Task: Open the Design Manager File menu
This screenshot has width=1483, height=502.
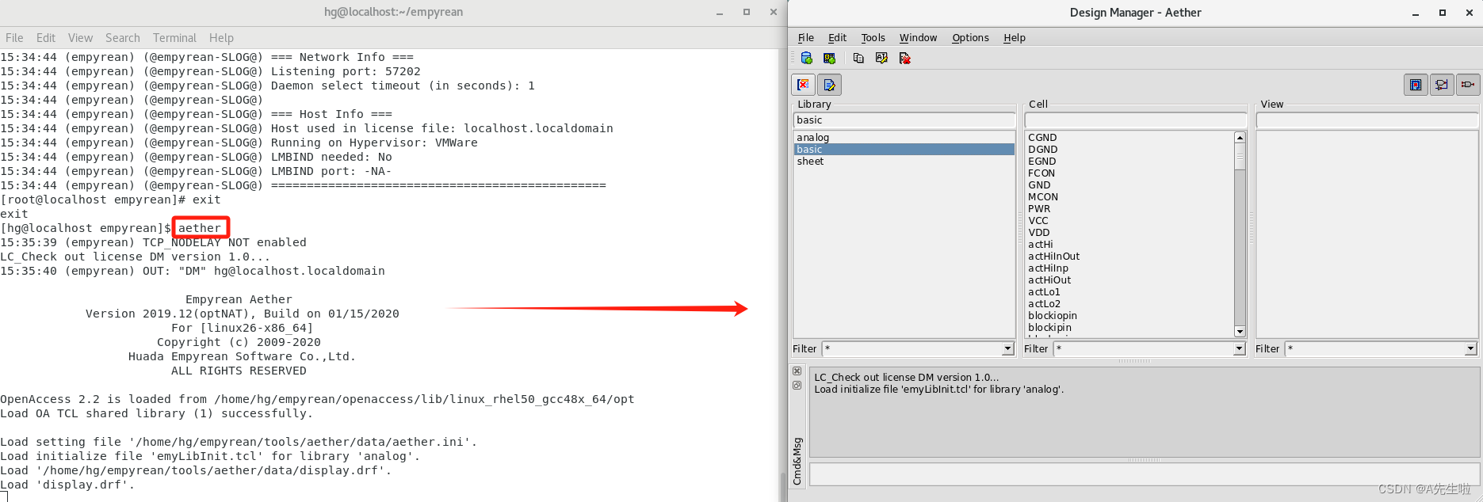Action: (805, 38)
